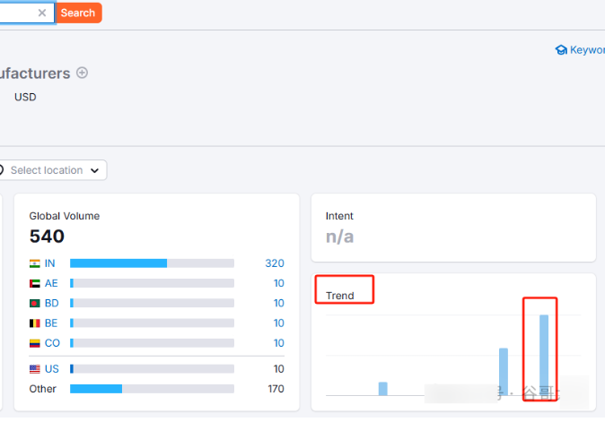This screenshot has height=422, width=605.
Task: Click the tallest bar in Trend chart
Action: (544, 354)
